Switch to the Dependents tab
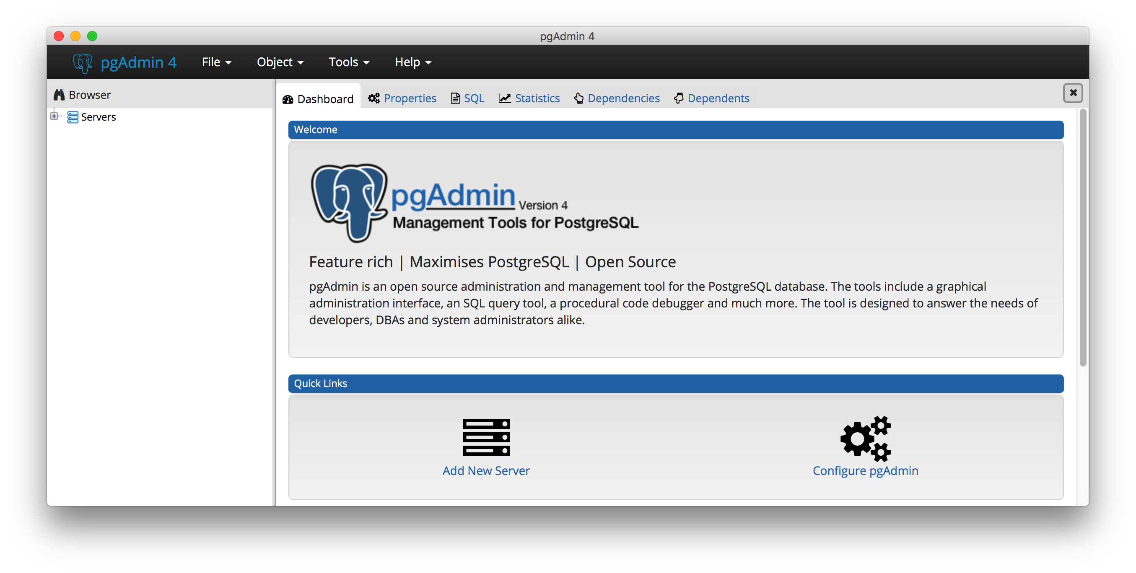 coord(712,98)
